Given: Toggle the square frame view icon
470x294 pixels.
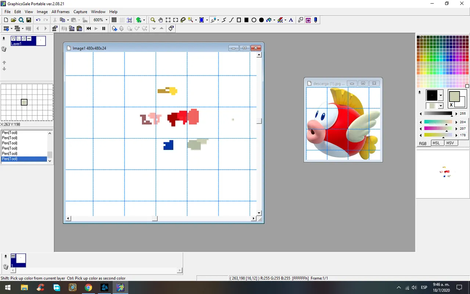Looking at the screenshot, I should click(x=308, y=20).
